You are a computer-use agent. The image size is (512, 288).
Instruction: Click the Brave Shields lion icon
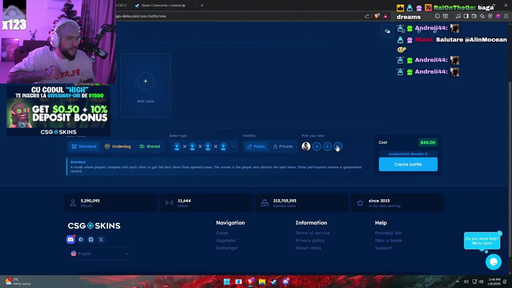coord(377,16)
